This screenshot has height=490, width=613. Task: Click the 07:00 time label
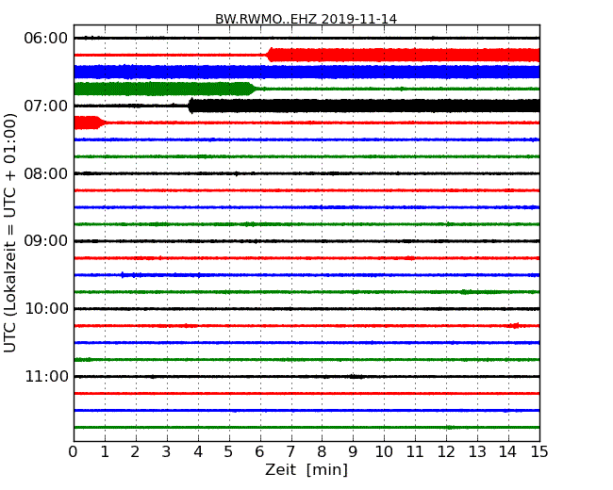(46, 106)
